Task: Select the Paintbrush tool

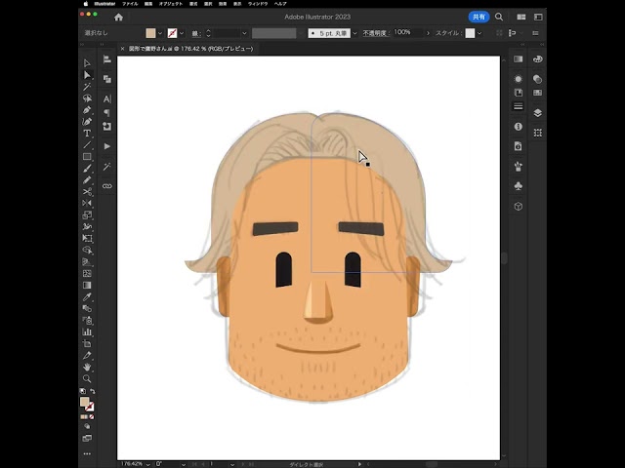Action: [x=87, y=169]
